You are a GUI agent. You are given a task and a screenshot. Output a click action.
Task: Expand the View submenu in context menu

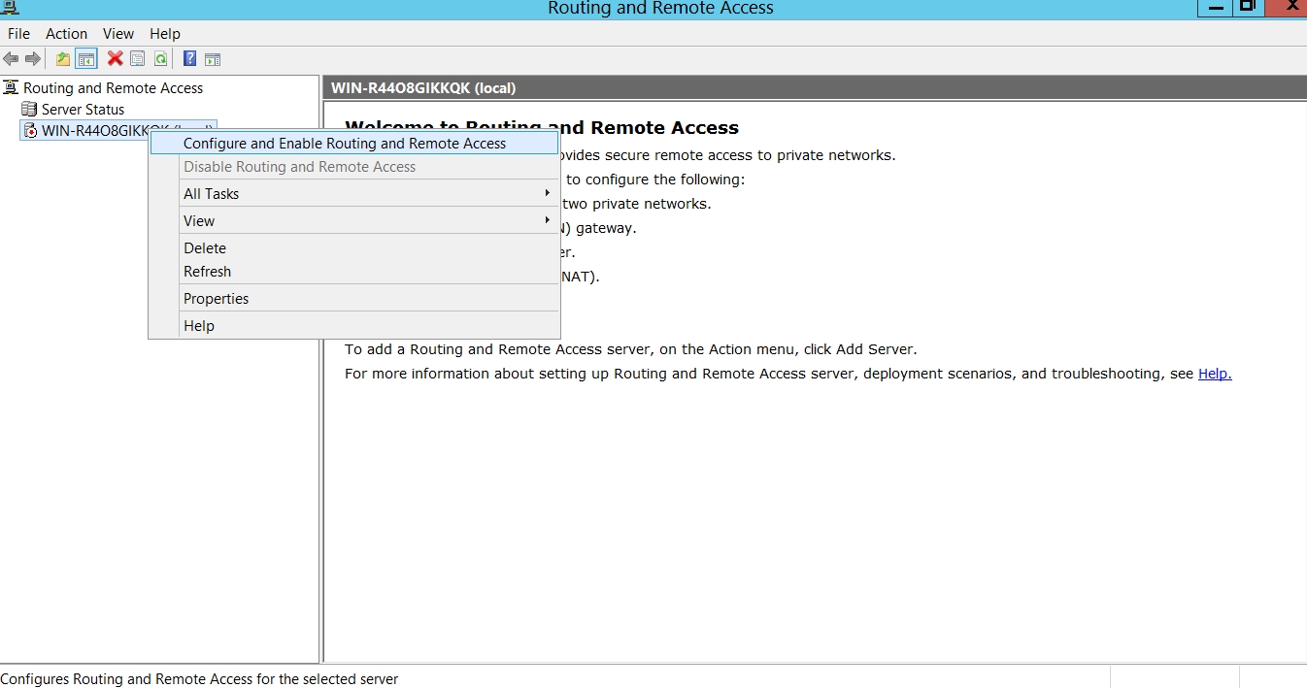pyautogui.click(x=199, y=221)
